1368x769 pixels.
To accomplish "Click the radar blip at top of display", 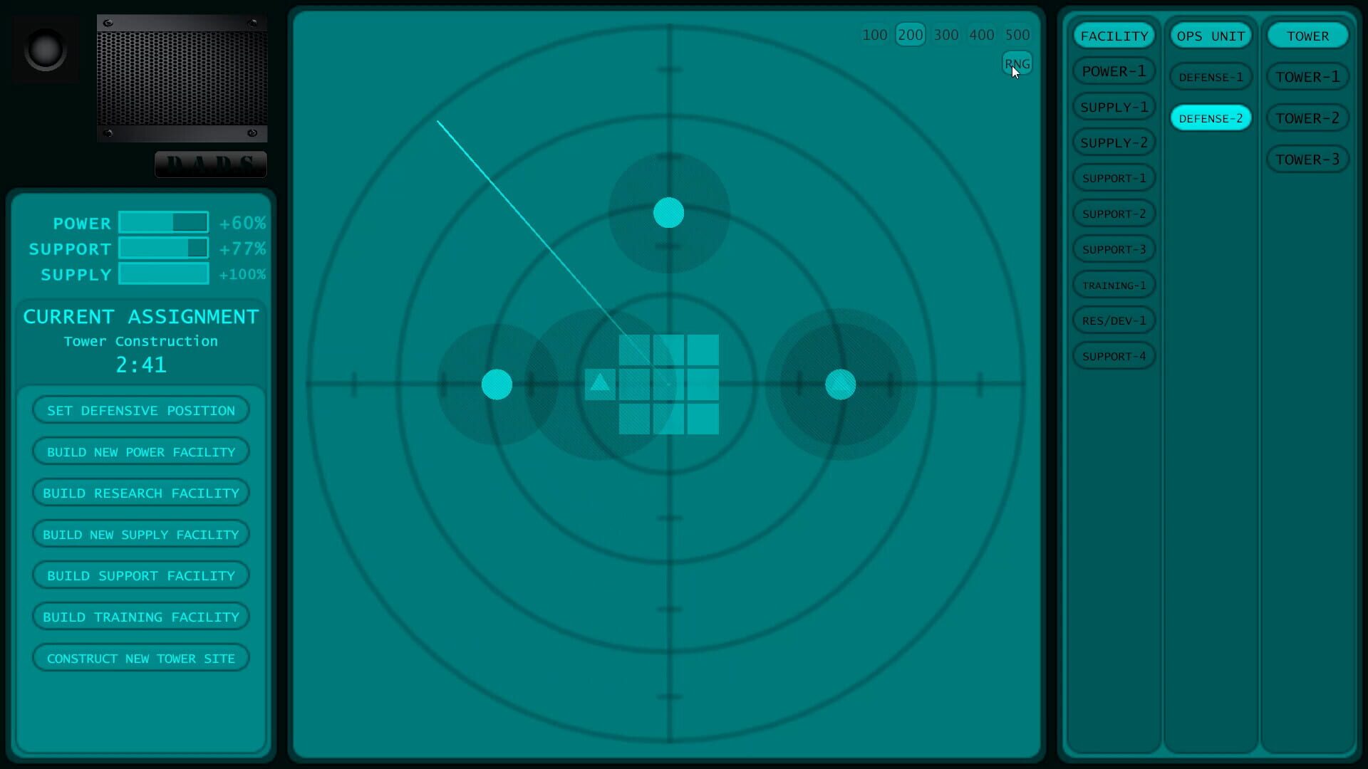I will coord(668,211).
